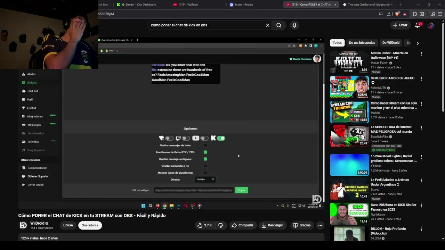Open options for stream con un solo monitor video
This screenshot has width=445, height=250.
click(421, 104)
